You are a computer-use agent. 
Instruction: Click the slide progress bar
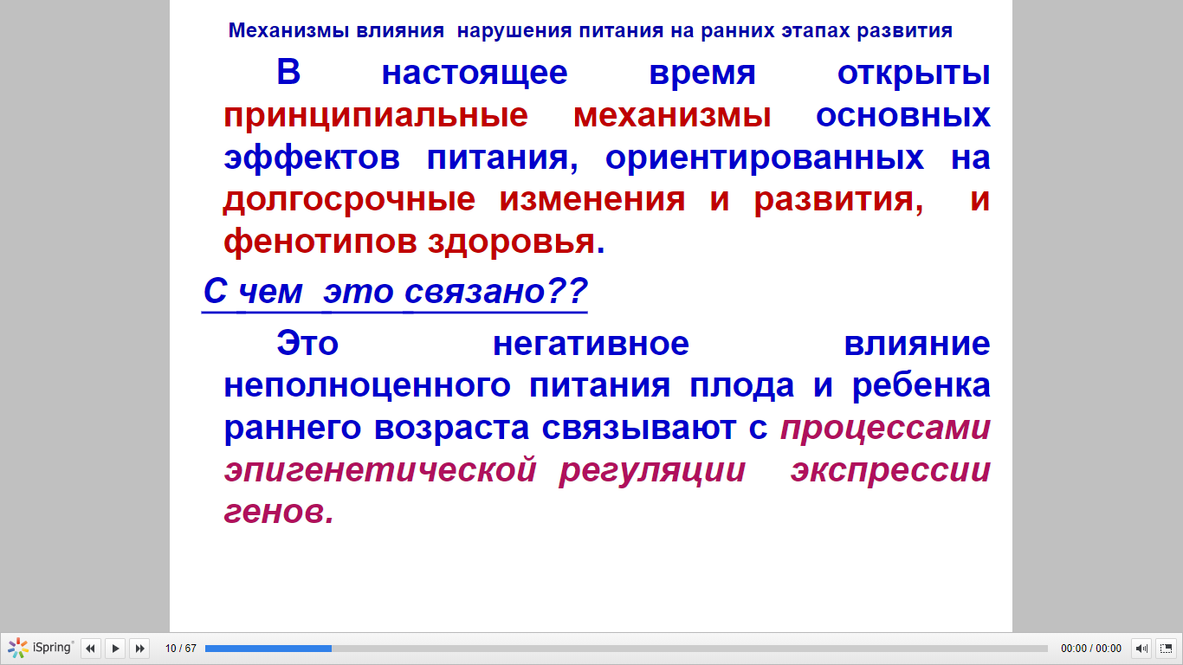click(x=626, y=649)
